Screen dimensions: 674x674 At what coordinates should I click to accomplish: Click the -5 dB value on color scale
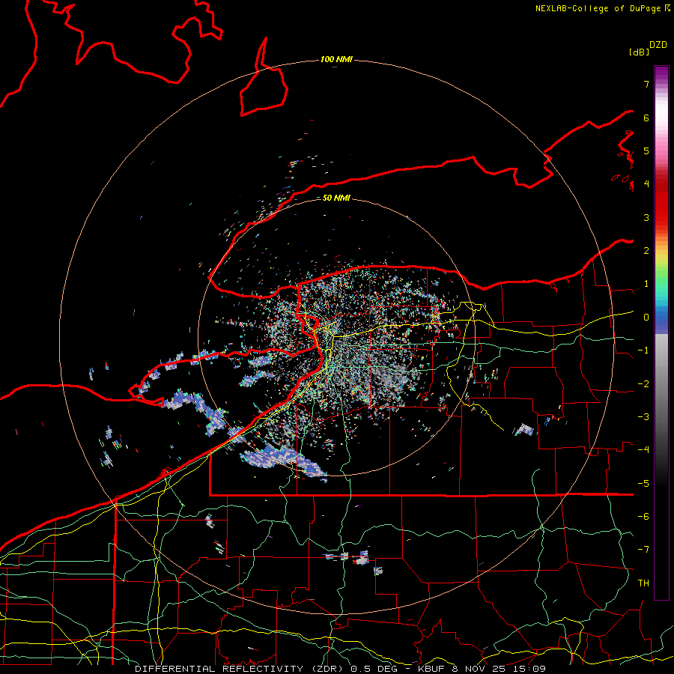(x=643, y=484)
